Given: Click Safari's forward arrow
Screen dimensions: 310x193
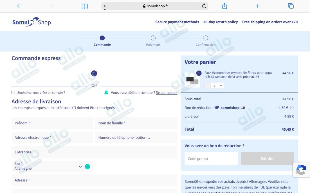Looking at the screenshot, I should point(51,6).
